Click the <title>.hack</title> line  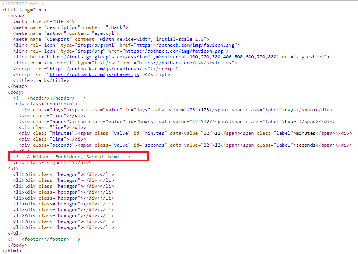(x=41, y=80)
